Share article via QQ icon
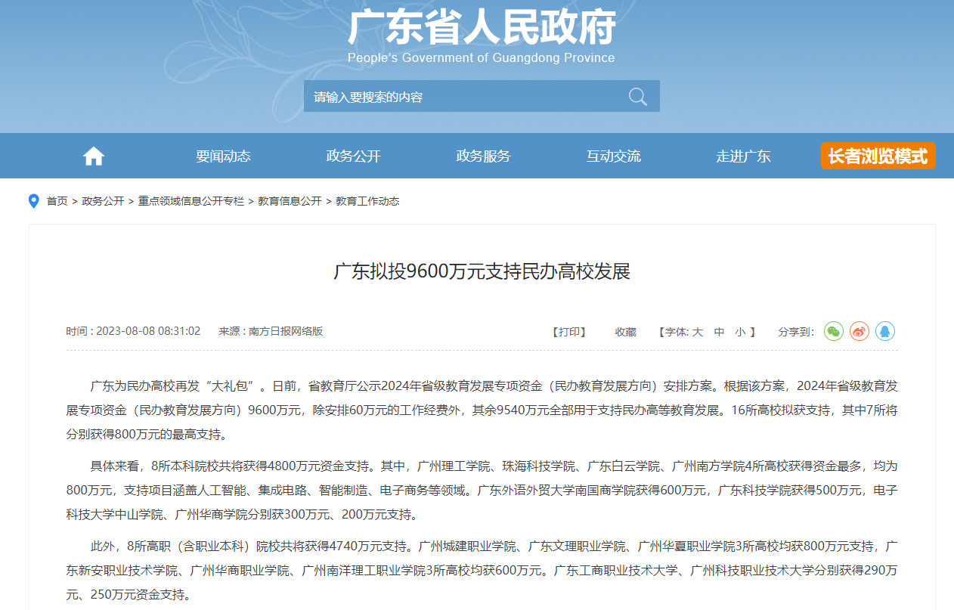The height and width of the screenshot is (610, 954). (885, 331)
